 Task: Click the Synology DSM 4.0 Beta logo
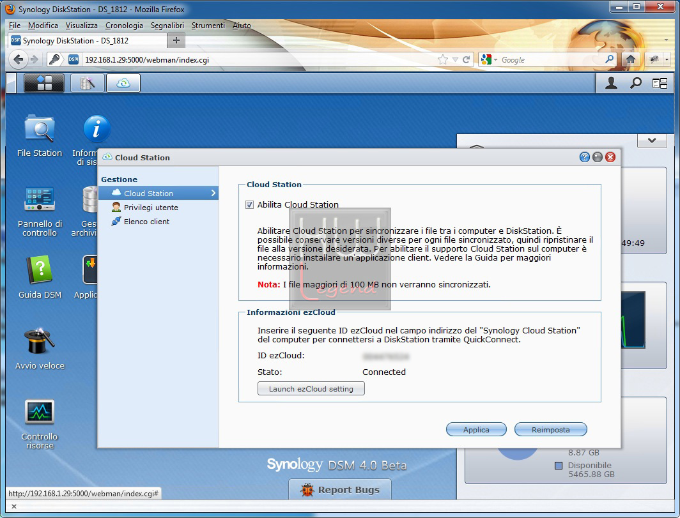(337, 465)
